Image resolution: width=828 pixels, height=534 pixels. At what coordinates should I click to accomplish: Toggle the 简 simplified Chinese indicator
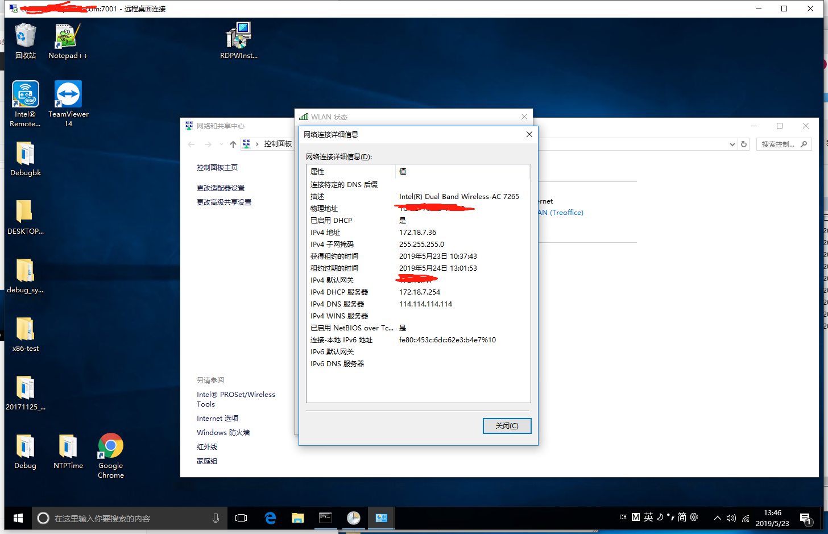tap(682, 517)
